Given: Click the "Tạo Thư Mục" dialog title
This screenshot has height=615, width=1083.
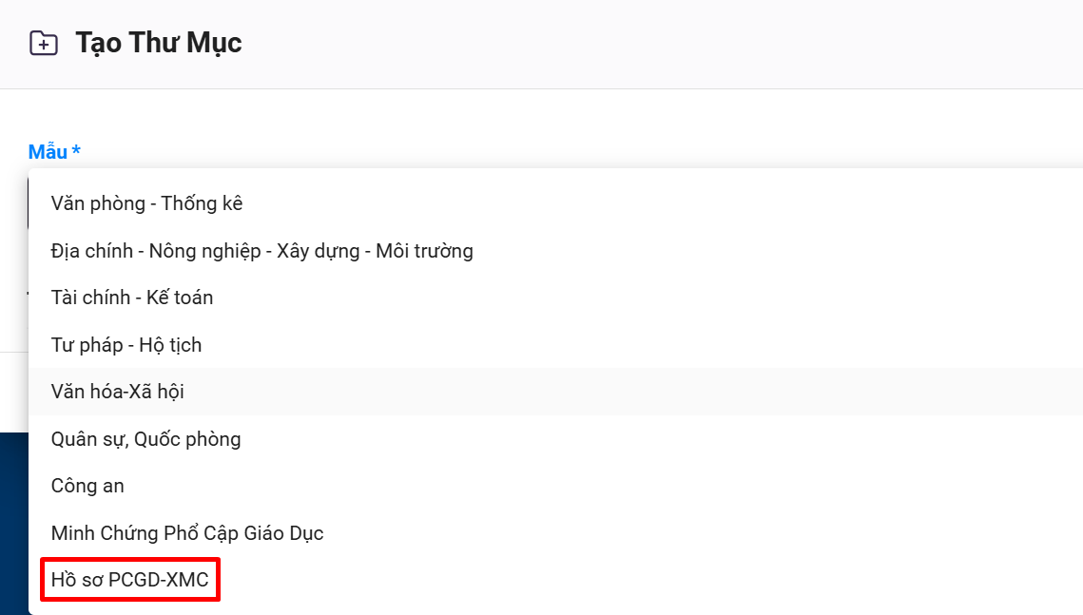Looking at the screenshot, I should pos(159,43).
